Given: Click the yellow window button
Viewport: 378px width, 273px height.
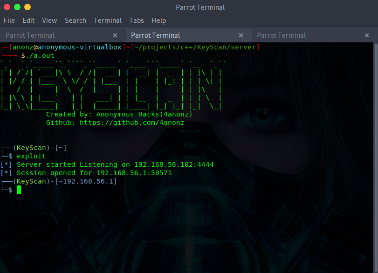Looking at the screenshot, I should (x=27, y=7).
